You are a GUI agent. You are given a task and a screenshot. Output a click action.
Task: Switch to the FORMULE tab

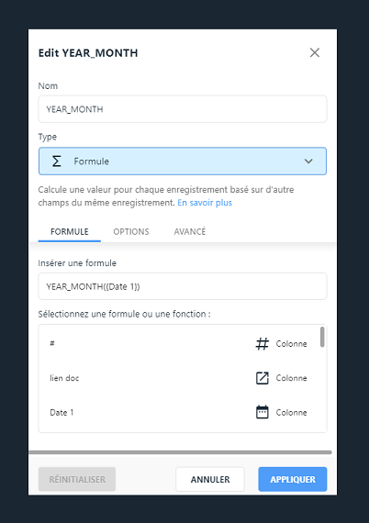point(70,232)
